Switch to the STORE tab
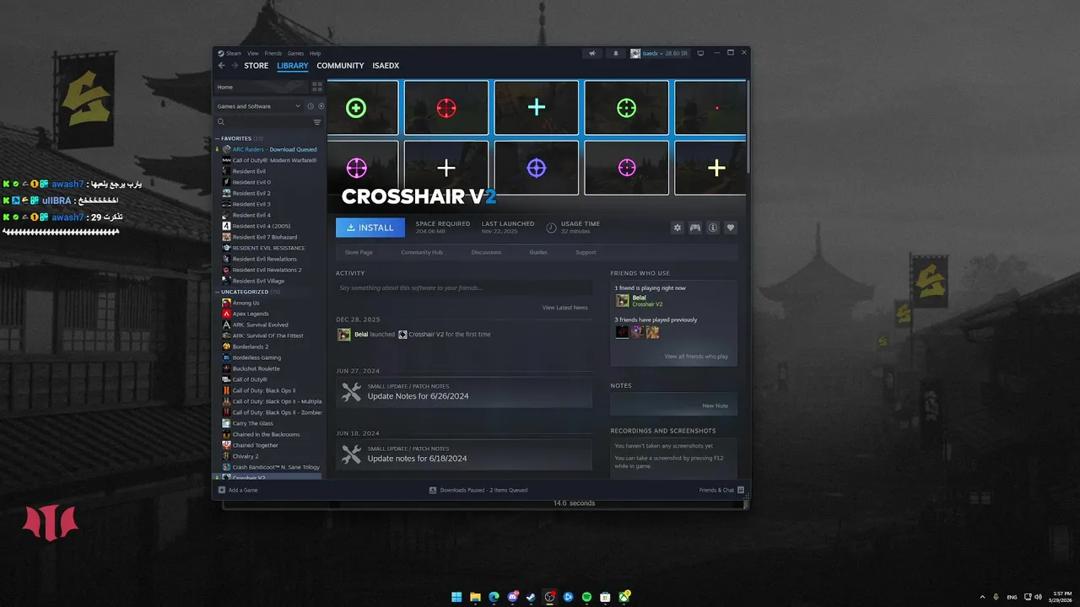Image resolution: width=1080 pixels, height=607 pixels. pyautogui.click(x=256, y=66)
